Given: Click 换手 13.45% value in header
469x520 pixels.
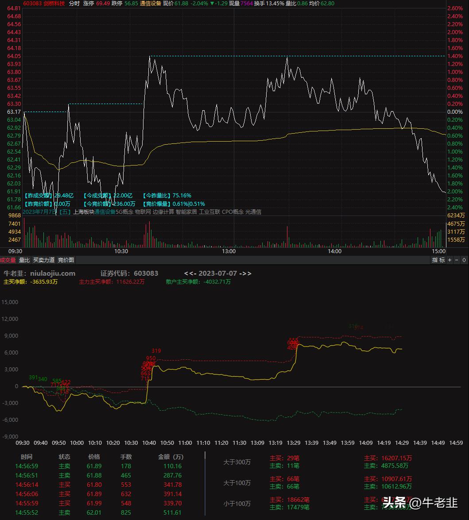Looking at the screenshot, I should tap(269, 3).
